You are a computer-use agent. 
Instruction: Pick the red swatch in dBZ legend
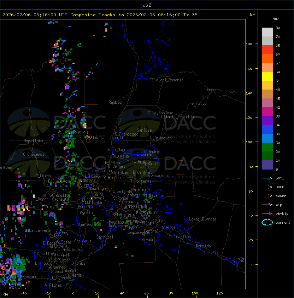pos(267,50)
